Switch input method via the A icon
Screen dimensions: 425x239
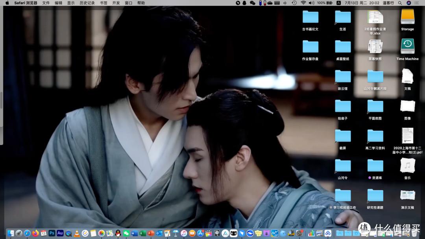pos(338,3)
